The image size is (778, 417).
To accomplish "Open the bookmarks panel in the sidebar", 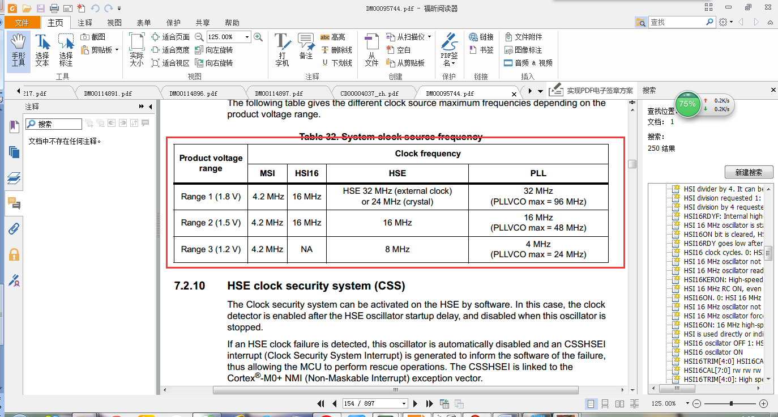I will (14, 127).
